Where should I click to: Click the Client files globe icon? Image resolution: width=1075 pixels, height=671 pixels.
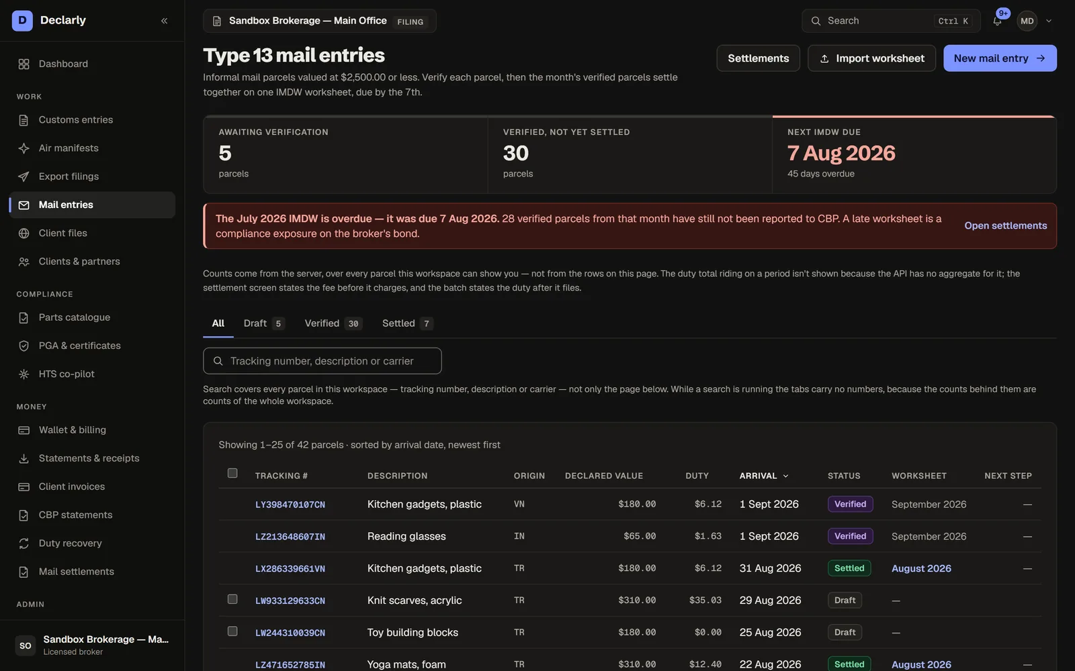tap(24, 234)
